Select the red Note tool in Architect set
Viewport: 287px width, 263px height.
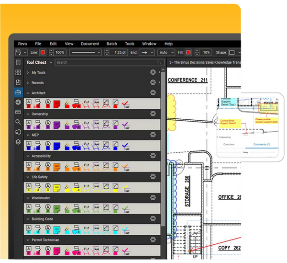57,104
